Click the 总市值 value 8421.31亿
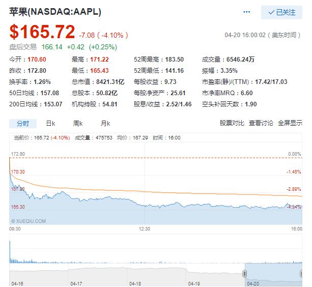Screen dimensions: 312x287 click(x=110, y=82)
